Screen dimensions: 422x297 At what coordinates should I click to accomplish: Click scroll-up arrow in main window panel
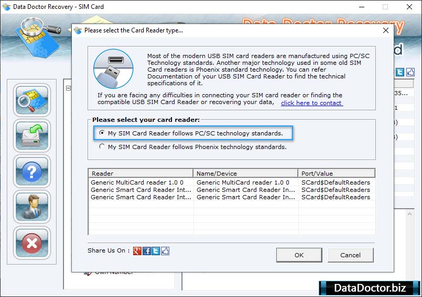pyautogui.click(x=409, y=214)
